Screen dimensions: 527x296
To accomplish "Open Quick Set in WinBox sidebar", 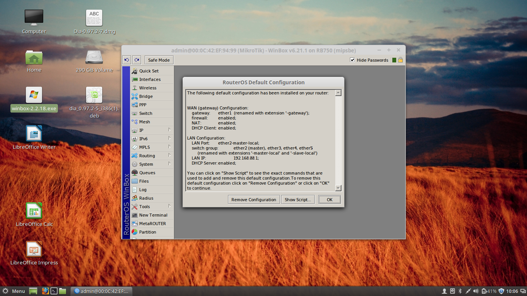I will click(x=152, y=71).
